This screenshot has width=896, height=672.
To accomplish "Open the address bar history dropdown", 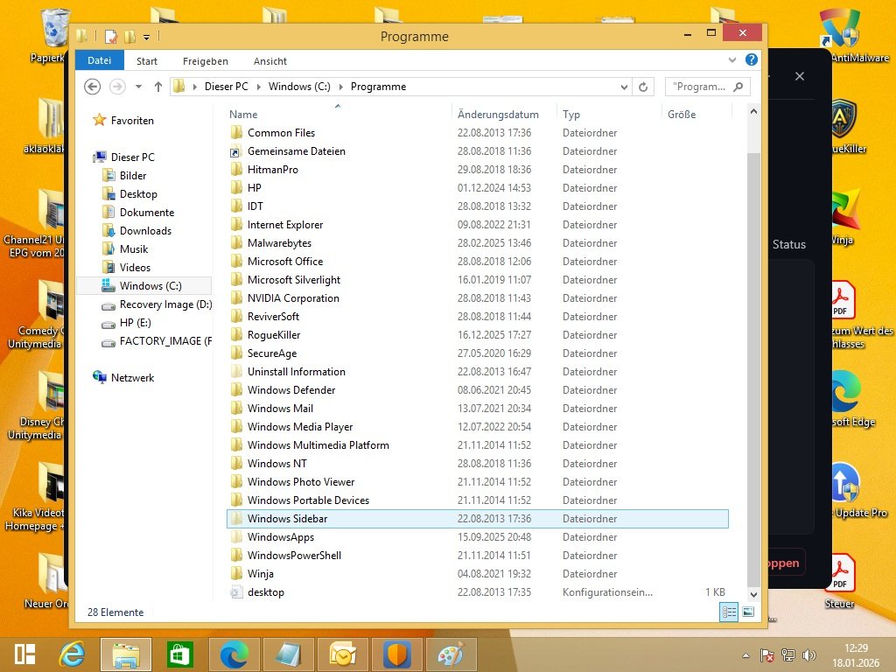I will 624,87.
